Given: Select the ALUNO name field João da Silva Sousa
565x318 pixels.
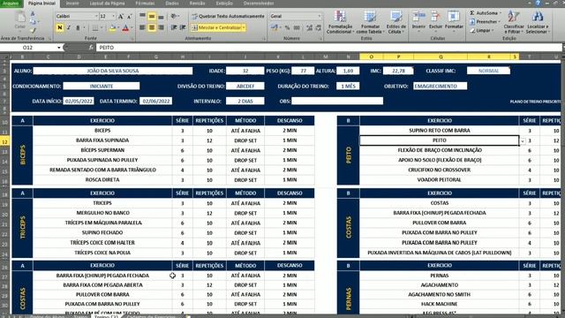Looking at the screenshot, I should point(113,71).
